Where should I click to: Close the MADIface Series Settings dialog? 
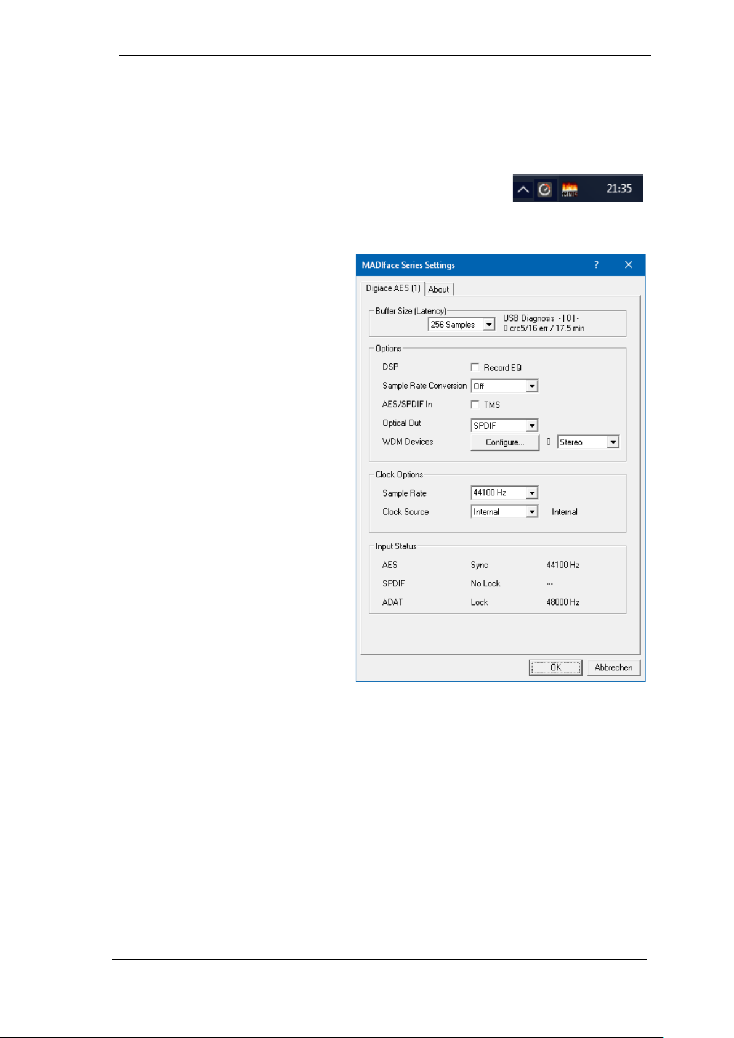[629, 265]
